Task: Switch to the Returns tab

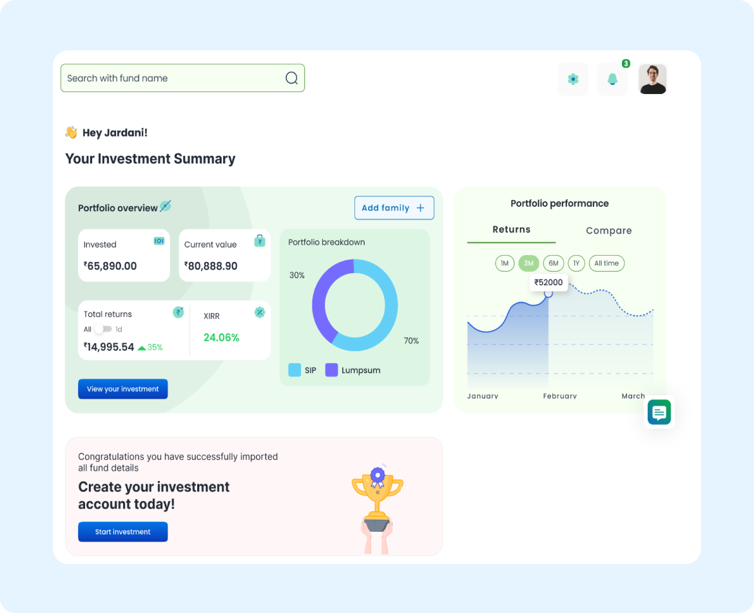Action: [x=511, y=230]
